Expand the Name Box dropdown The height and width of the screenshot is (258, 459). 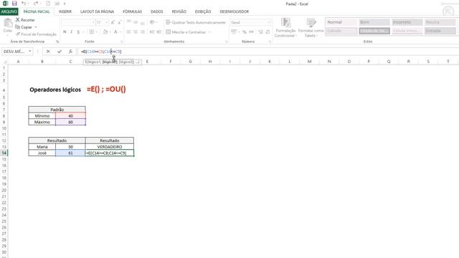(29, 52)
